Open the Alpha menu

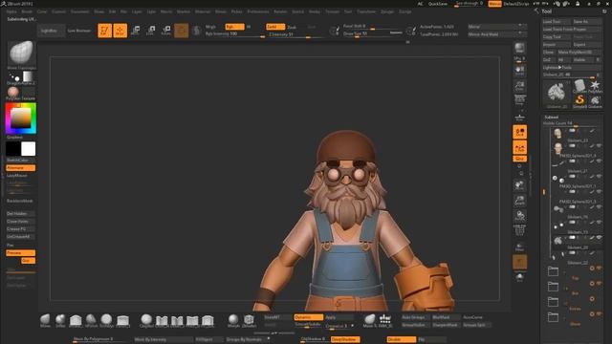point(11,11)
